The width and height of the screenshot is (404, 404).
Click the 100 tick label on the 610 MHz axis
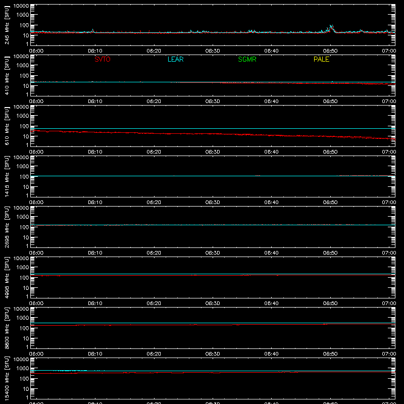[24, 126]
